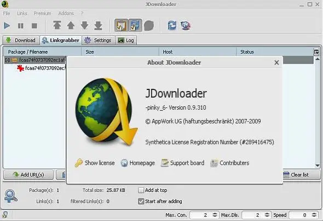This screenshot has width=323, height=221.
Task: Sort by the Size column header
Action: [120, 52]
